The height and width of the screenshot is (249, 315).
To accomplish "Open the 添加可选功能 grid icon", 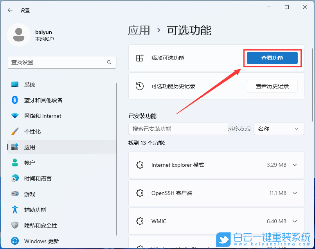I will click(139, 58).
